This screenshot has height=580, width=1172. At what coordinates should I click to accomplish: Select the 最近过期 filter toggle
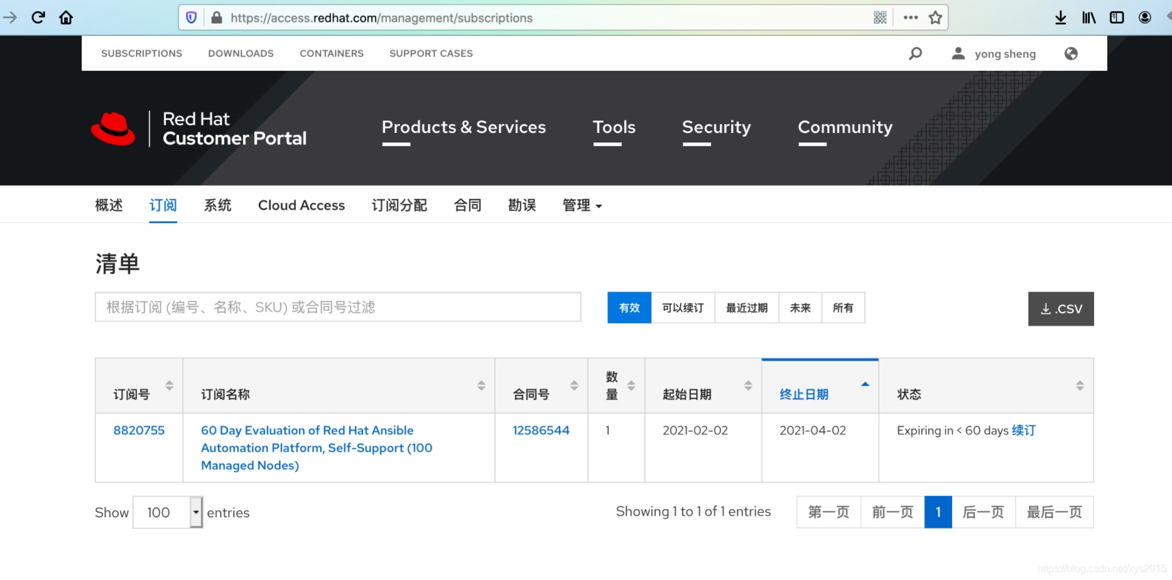(747, 308)
